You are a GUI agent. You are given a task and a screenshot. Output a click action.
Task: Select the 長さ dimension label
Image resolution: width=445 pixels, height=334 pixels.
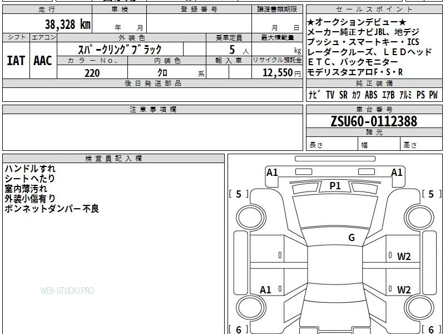[x=316, y=145]
